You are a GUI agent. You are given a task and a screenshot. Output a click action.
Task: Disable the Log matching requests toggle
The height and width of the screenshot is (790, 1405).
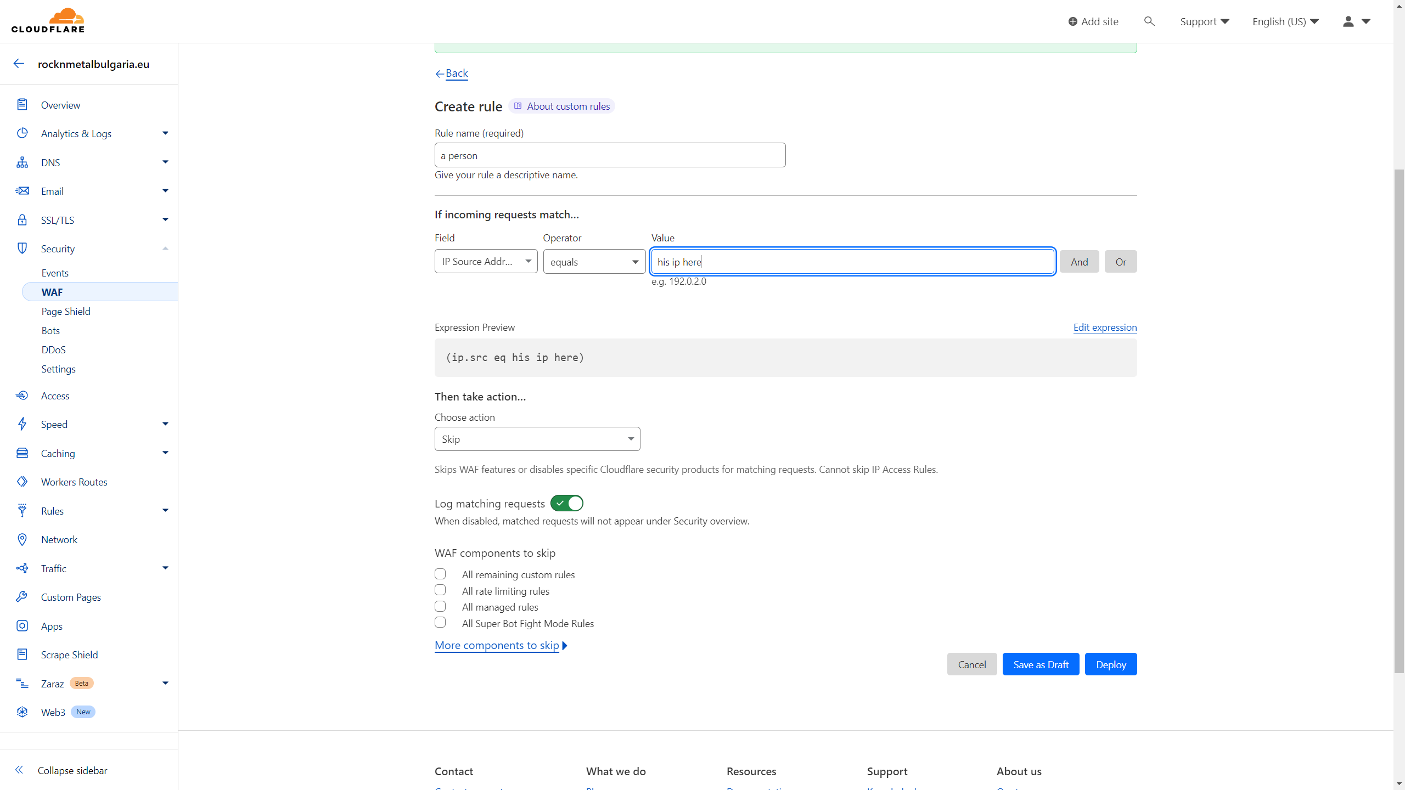click(566, 503)
